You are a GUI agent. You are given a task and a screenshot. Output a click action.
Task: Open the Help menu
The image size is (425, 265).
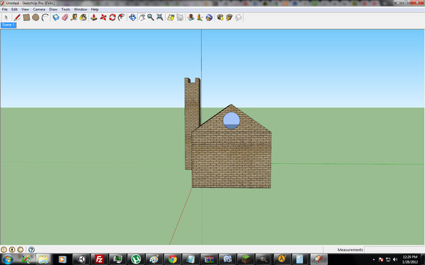[x=95, y=9]
